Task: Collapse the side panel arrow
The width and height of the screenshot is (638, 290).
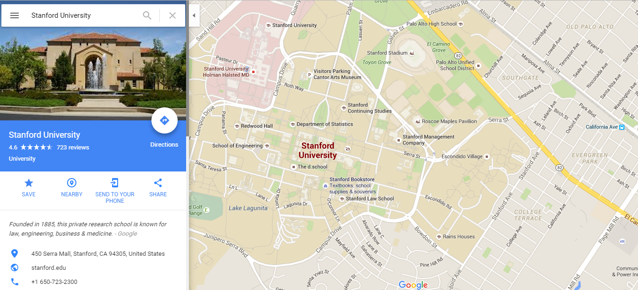Action: tap(194, 15)
